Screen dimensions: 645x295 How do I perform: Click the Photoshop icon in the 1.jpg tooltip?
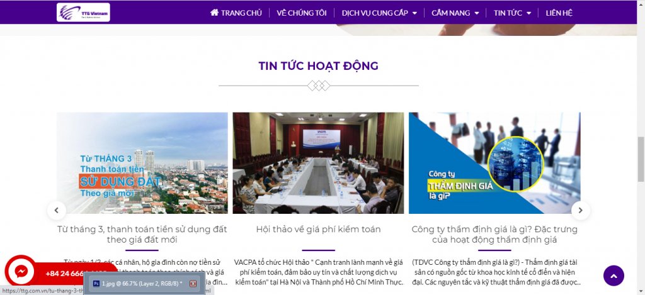pyautogui.click(x=96, y=284)
